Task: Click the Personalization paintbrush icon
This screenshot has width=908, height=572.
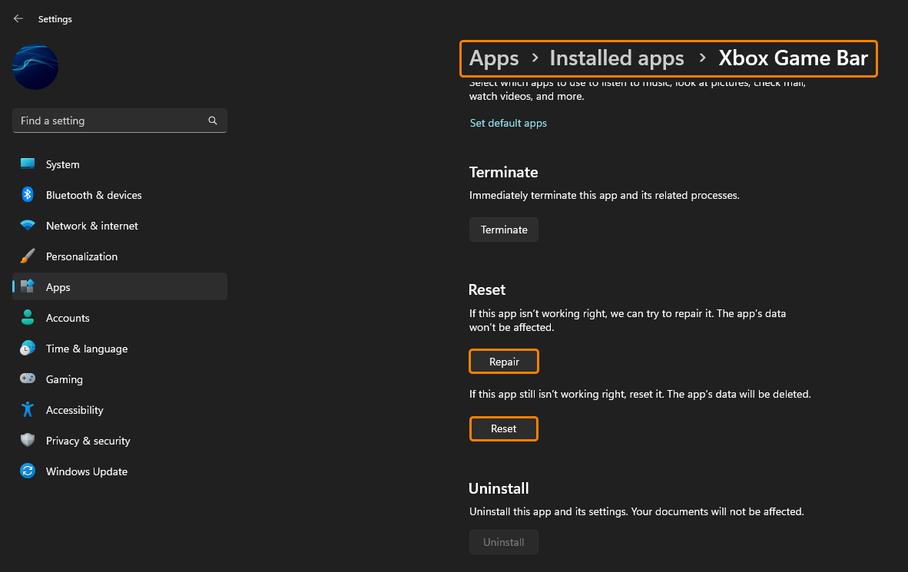Action: tap(27, 256)
